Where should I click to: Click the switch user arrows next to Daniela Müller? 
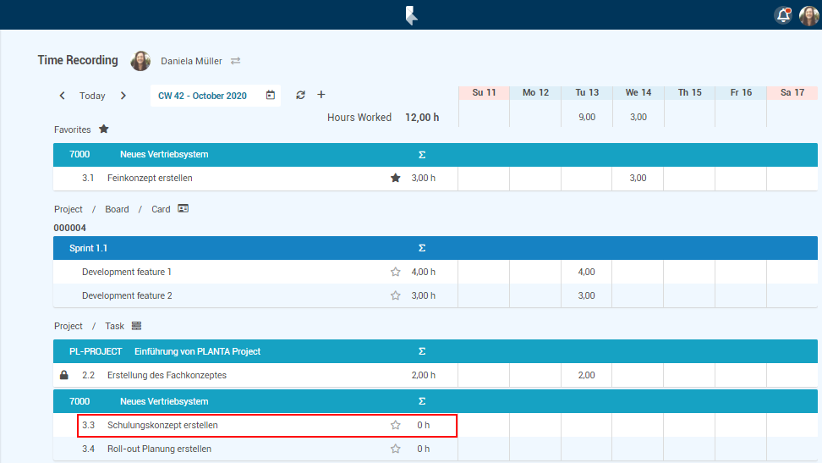coord(236,61)
